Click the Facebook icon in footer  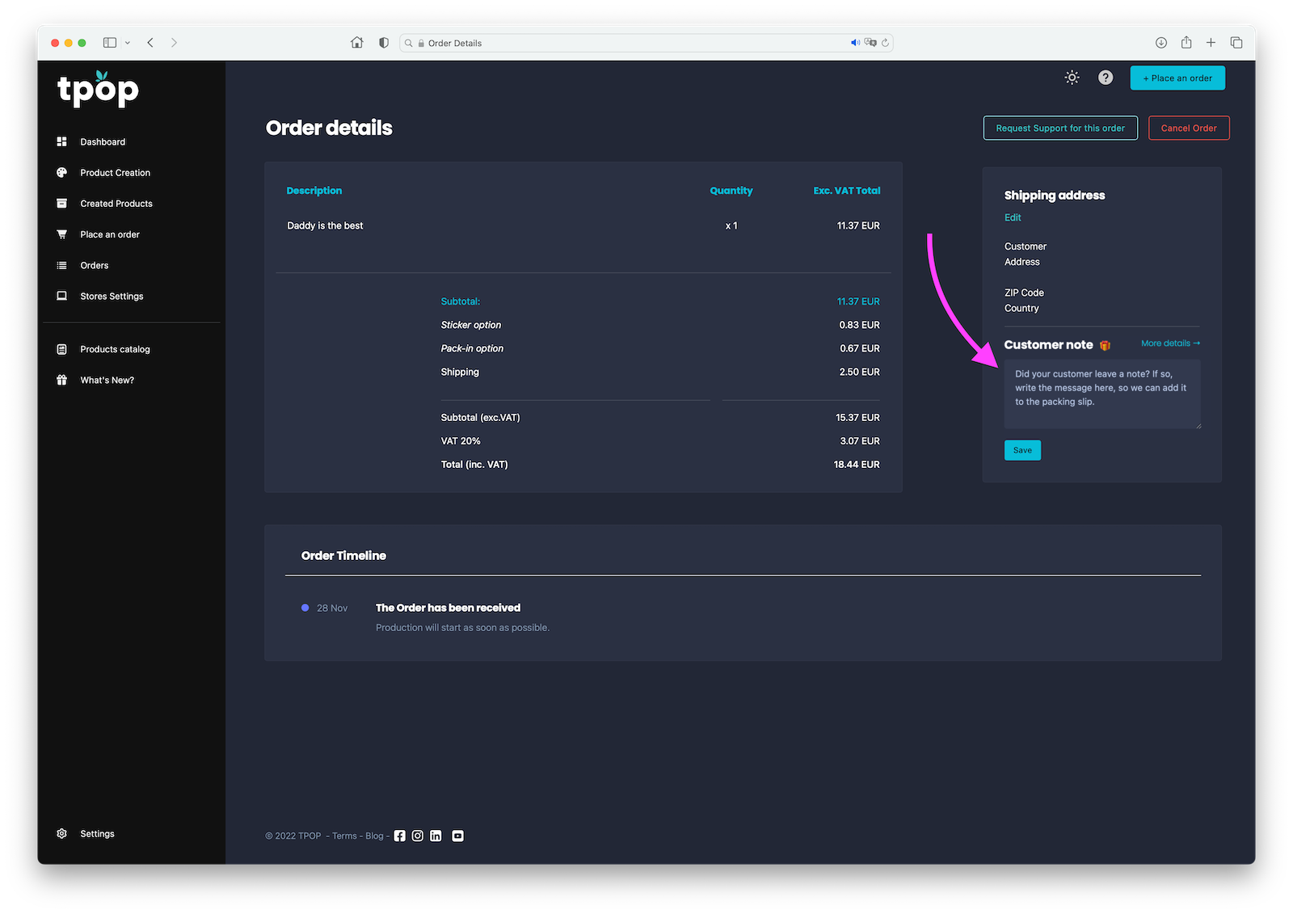399,836
